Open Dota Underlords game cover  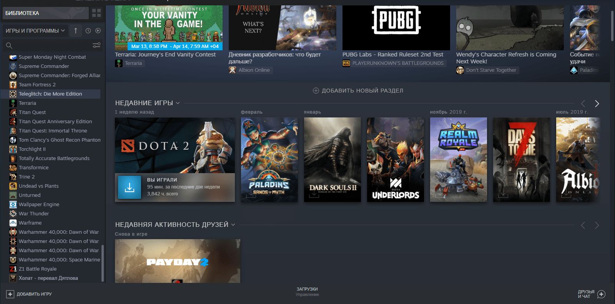396,160
